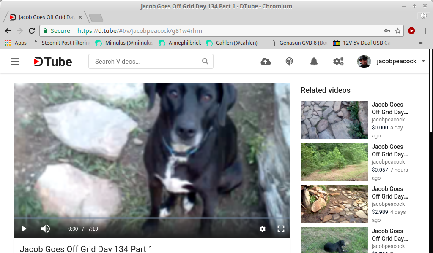This screenshot has width=433, height=253.
Task: Open Chromium profile user icon
Action: tap(423, 16)
